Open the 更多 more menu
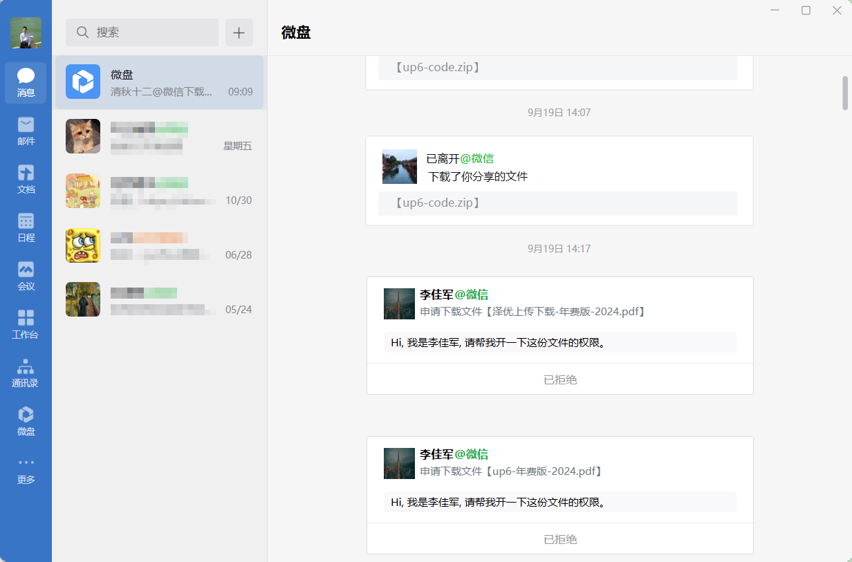 point(26,470)
